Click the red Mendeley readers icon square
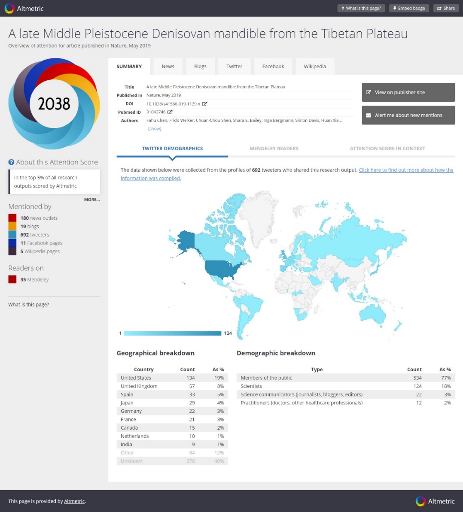This screenshot has width=463, height=512. pos(12,279)
